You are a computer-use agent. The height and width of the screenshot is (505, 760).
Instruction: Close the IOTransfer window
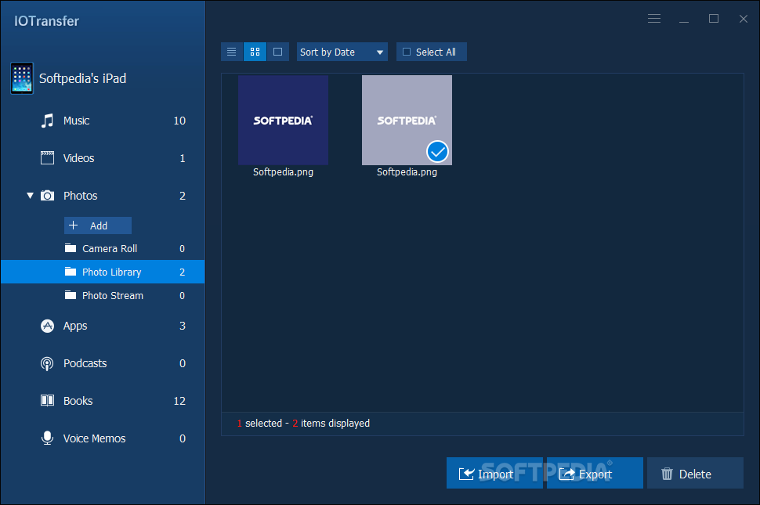[x=743, y=18]
